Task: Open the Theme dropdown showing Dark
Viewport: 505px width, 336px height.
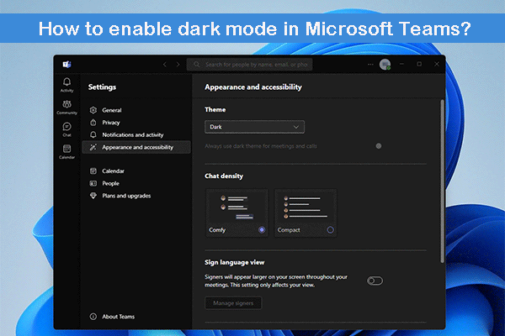Action: (254, 127)
